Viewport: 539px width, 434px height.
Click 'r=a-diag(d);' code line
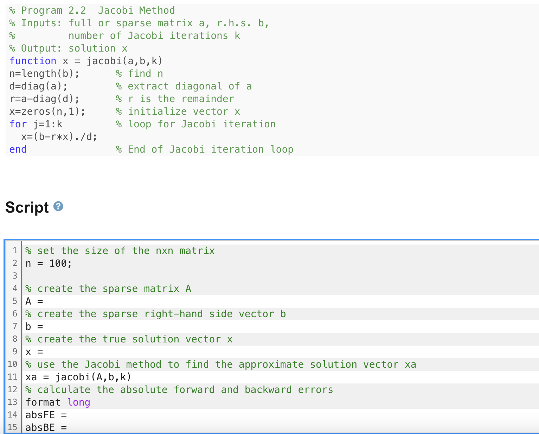[x=44, y=99]
